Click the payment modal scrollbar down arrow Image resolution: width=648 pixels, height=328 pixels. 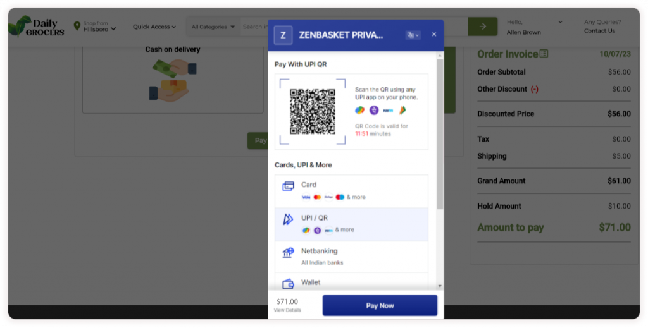(440, 287)
